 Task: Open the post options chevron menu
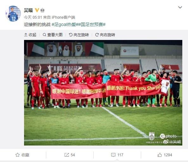click(x=180, y=7)
